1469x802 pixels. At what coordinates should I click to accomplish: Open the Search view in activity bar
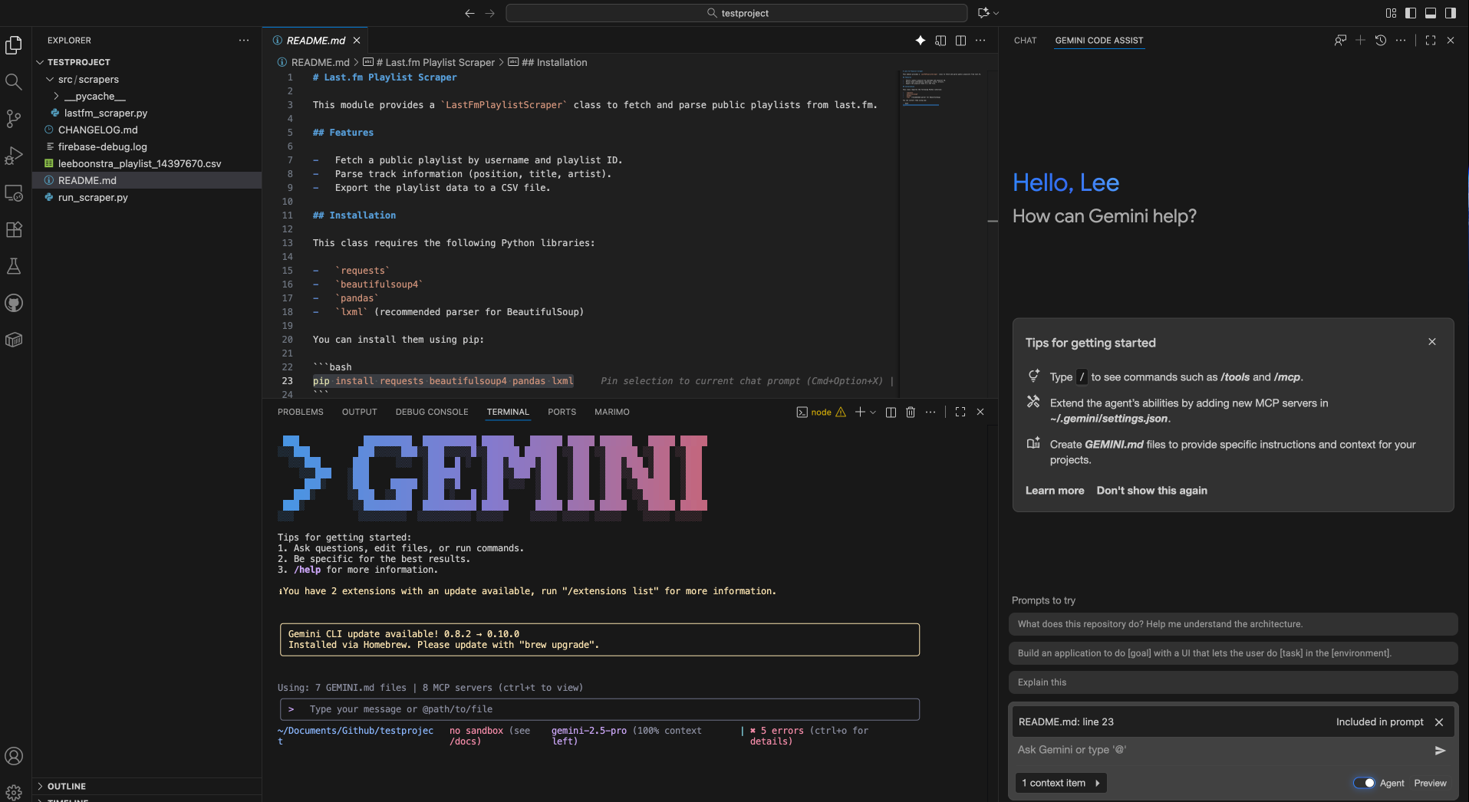point(13,81)
